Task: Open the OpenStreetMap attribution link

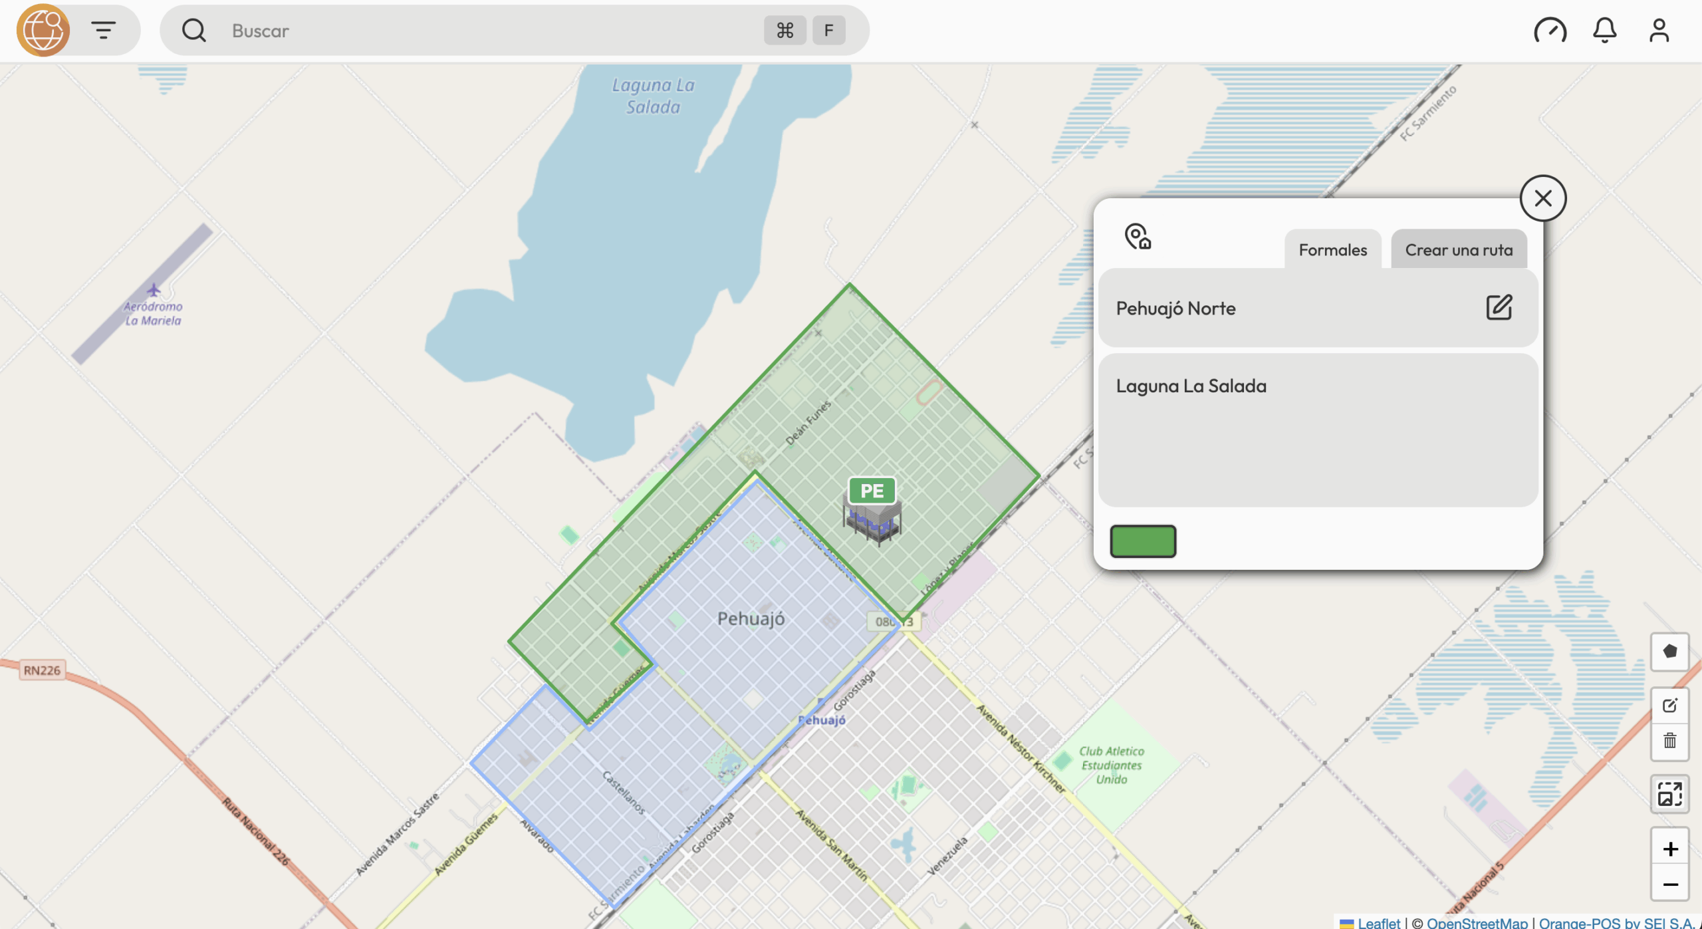Action: coord(1477,922)
